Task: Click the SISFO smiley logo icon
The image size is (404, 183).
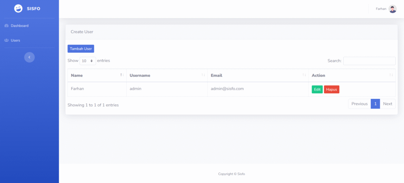Action: click(x=18, y=9)
